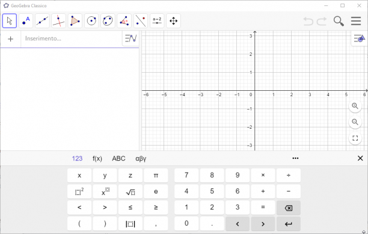The image size is (368, 234).
Task: Switch to αβγ Greek keyboard tab
Action: tap(141, 159)
